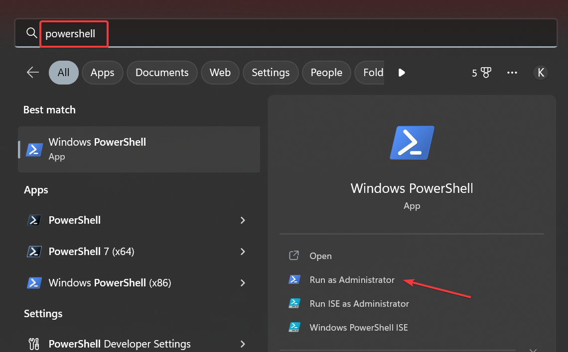The height and width of the screenshot is (352, 568).
Task: Click the magnifier icon in the search bar
Action: [31, 33]
